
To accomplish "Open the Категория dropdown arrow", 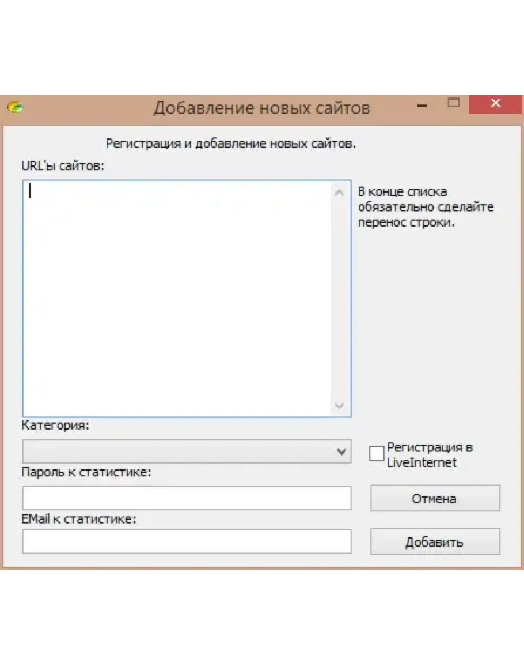I will tap(341, 451).
